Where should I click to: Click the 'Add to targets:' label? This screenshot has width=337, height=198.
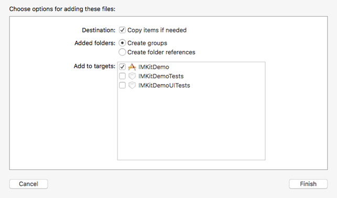(94, 66)
